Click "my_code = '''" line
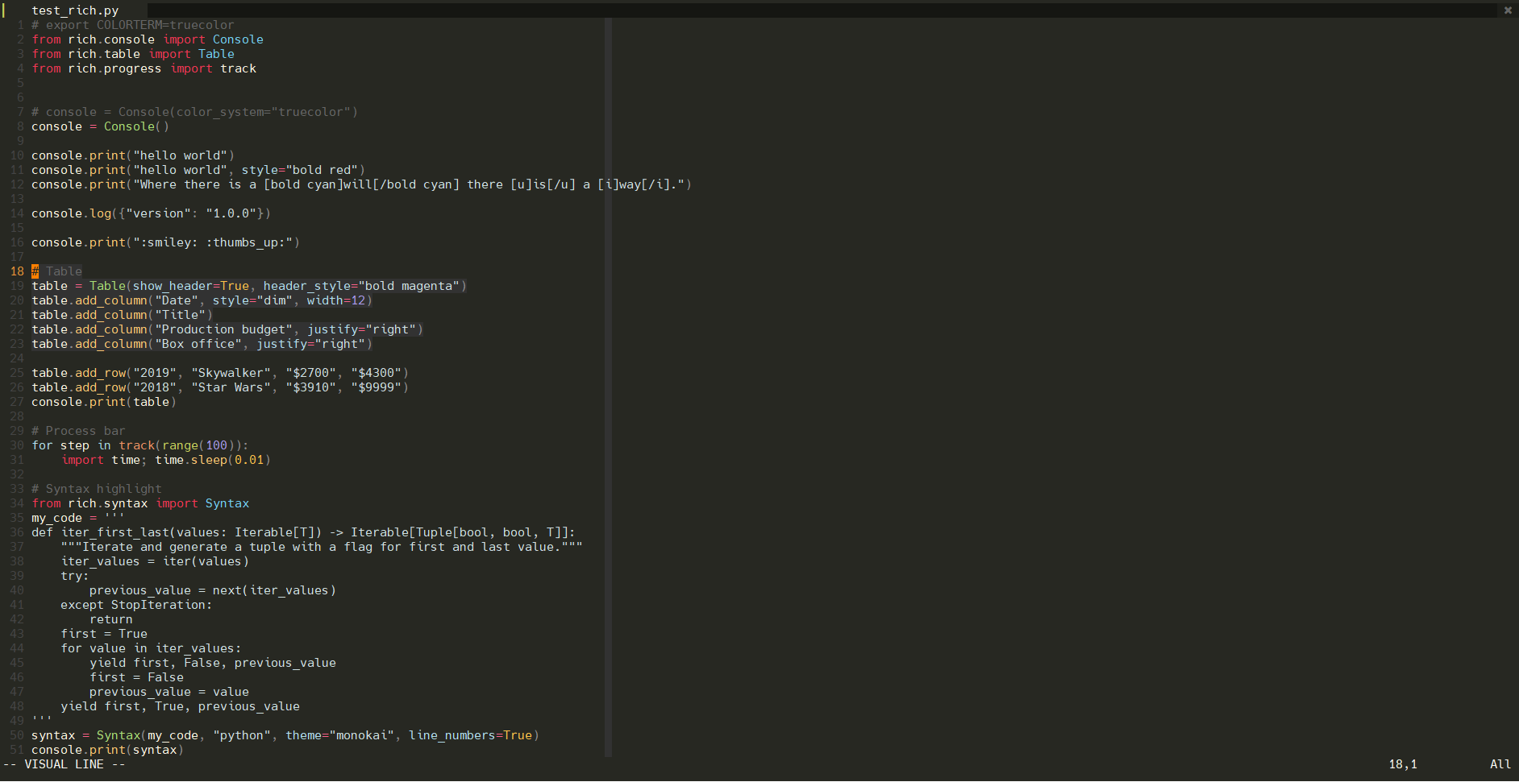This screenshot has height=782, width=1519. (x=78, y=518)
